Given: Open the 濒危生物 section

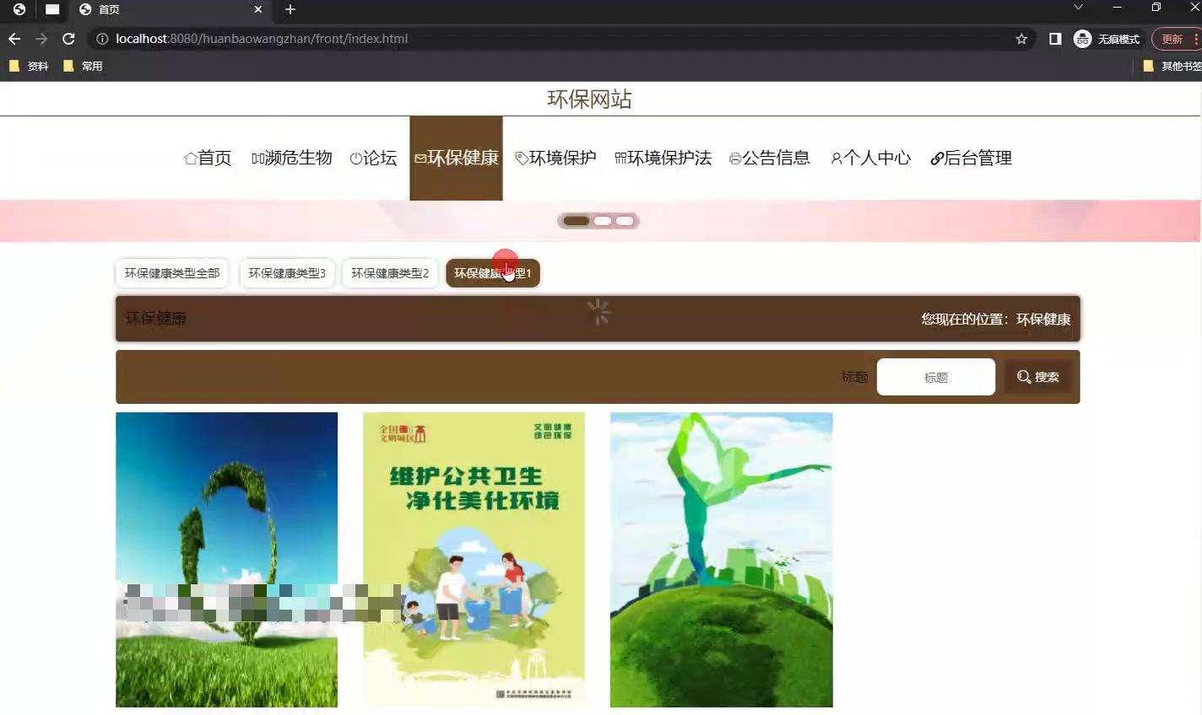Looking at the screenshot, I should (x=291, y=158).
